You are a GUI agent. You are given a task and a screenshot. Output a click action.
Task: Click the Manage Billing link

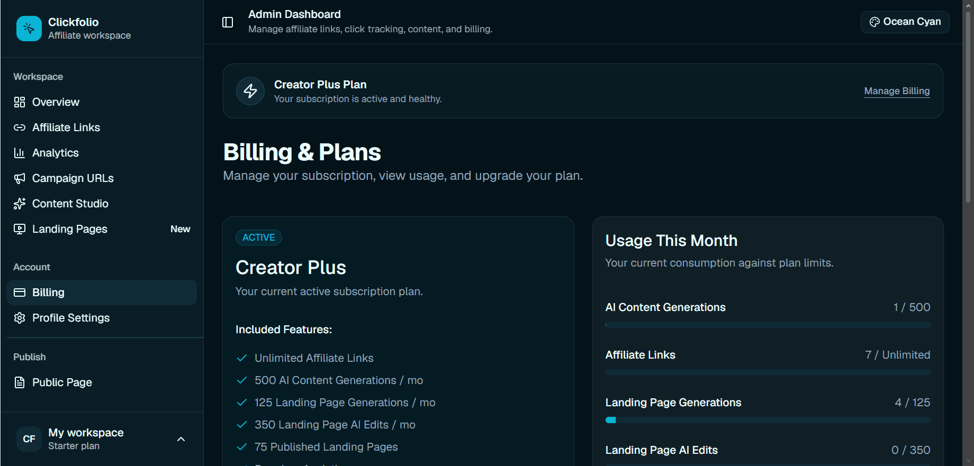tap(897, 91)
